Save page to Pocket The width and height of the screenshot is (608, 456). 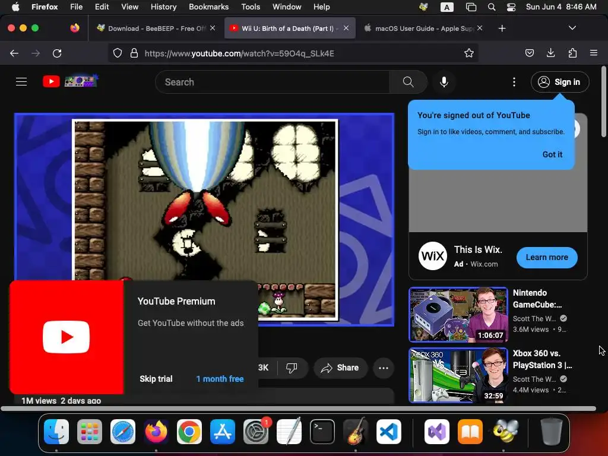(x=529, y=53)
